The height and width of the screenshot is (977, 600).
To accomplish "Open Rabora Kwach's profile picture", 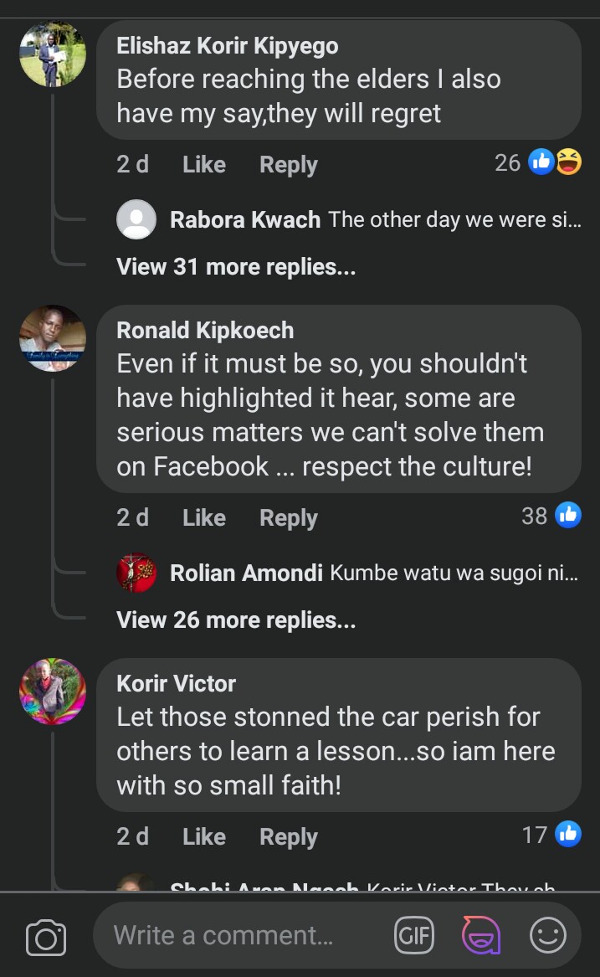I will click(136, 220).
